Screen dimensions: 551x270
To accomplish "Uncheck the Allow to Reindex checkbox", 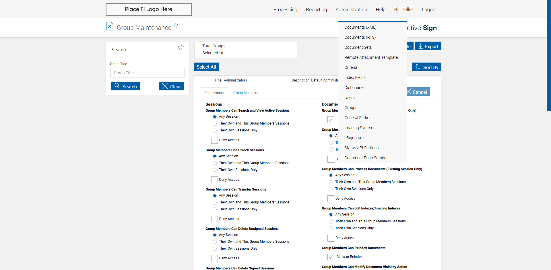I will click(x=331, y=257).
